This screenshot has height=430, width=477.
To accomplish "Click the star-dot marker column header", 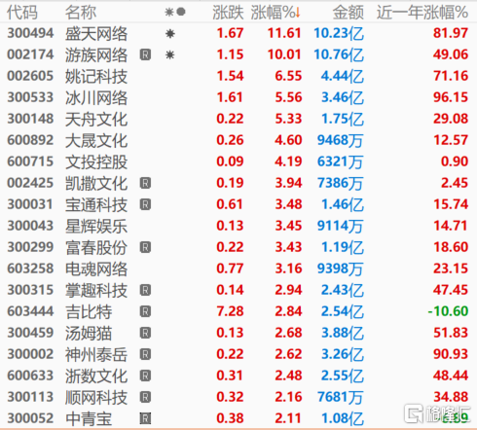I will [175, 13].
